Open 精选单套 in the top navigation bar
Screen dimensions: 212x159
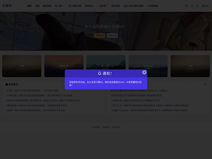point(47,6)
